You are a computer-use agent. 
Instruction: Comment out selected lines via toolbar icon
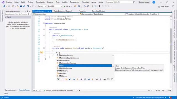[92, 6]
